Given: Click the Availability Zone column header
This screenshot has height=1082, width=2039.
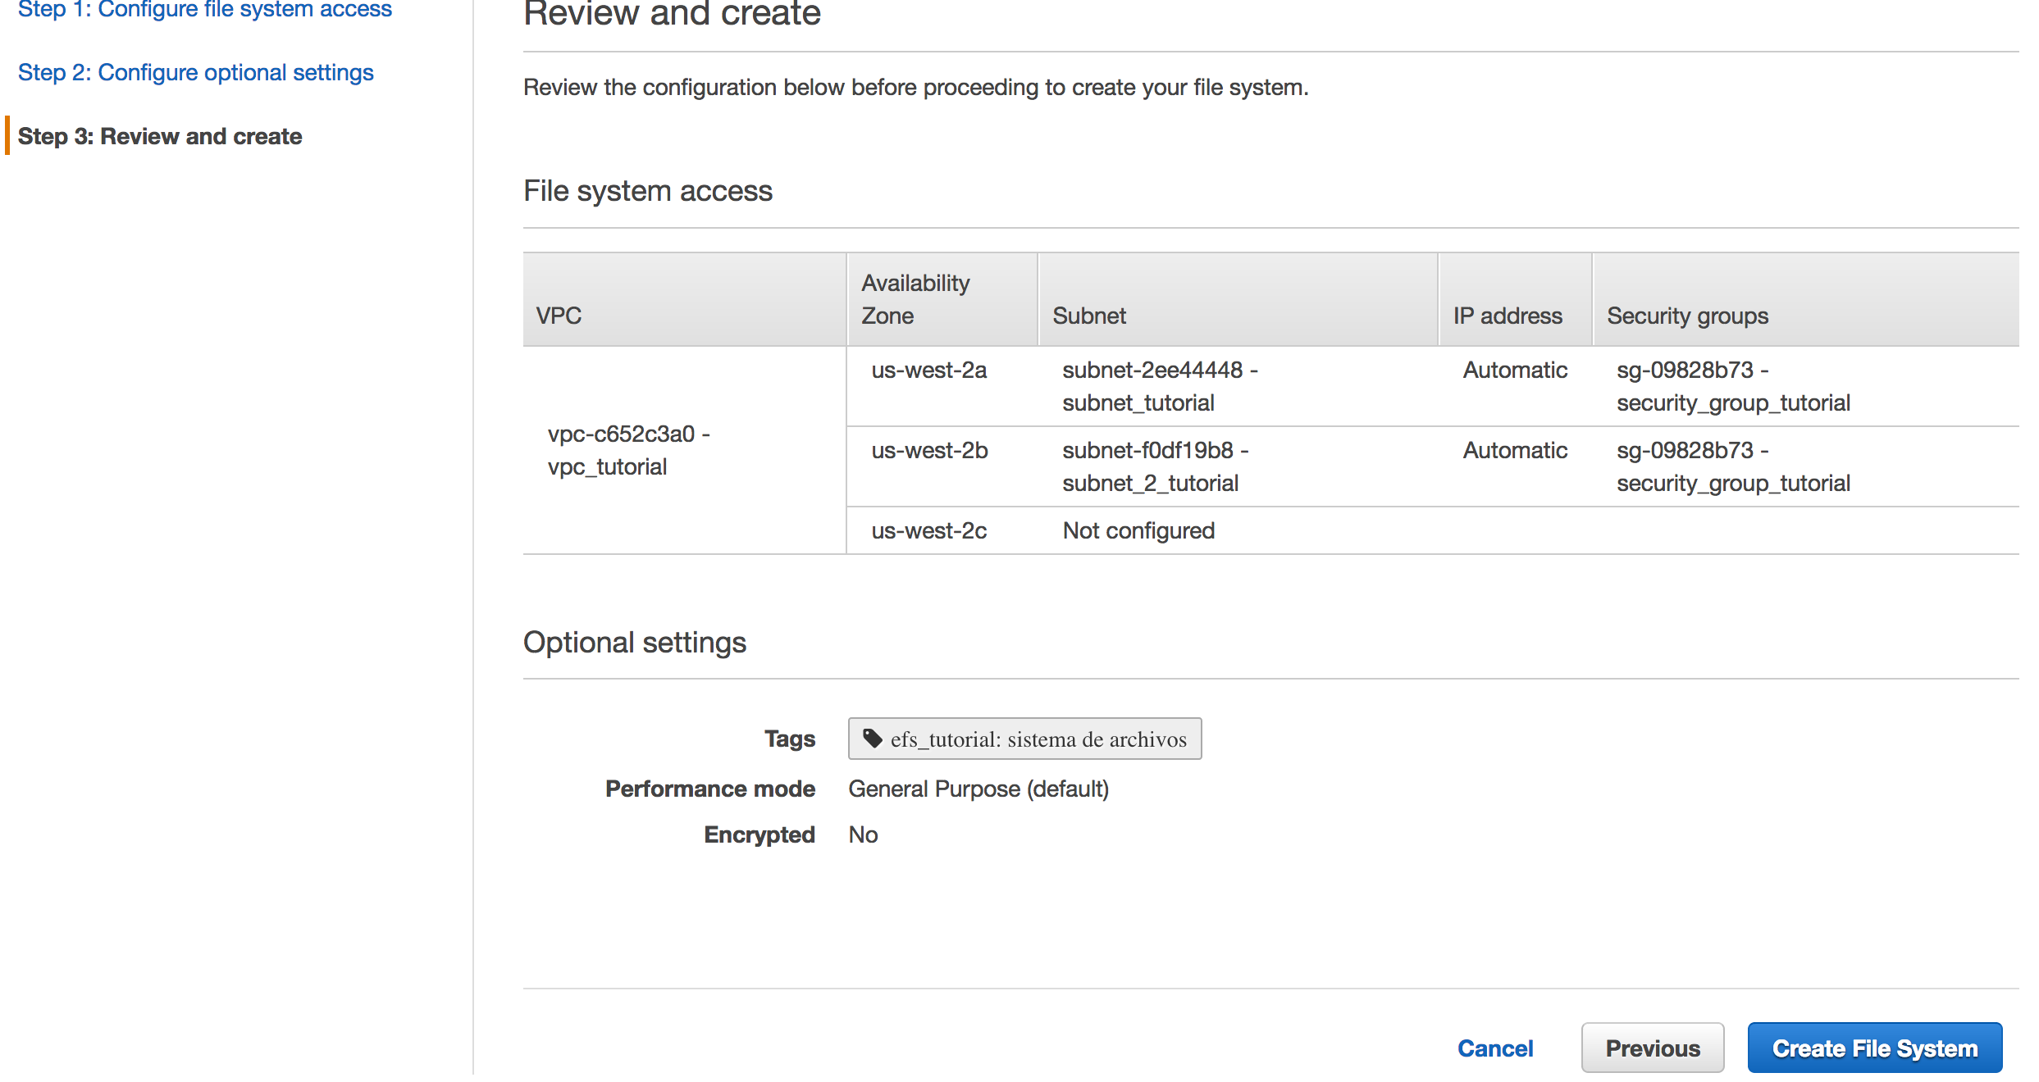Looking at the screenshot, I should tap(915, 299).
